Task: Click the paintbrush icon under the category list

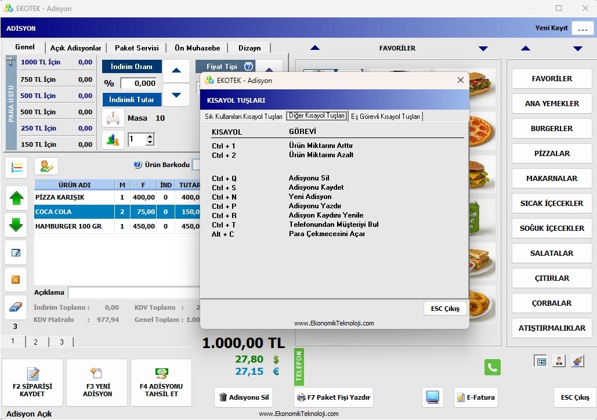Action: tap(577, 361)
